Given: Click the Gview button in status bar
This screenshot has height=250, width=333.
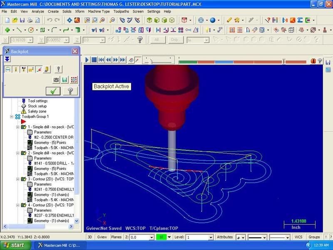Looking at the screenshot, I should (x=102, y=237).
